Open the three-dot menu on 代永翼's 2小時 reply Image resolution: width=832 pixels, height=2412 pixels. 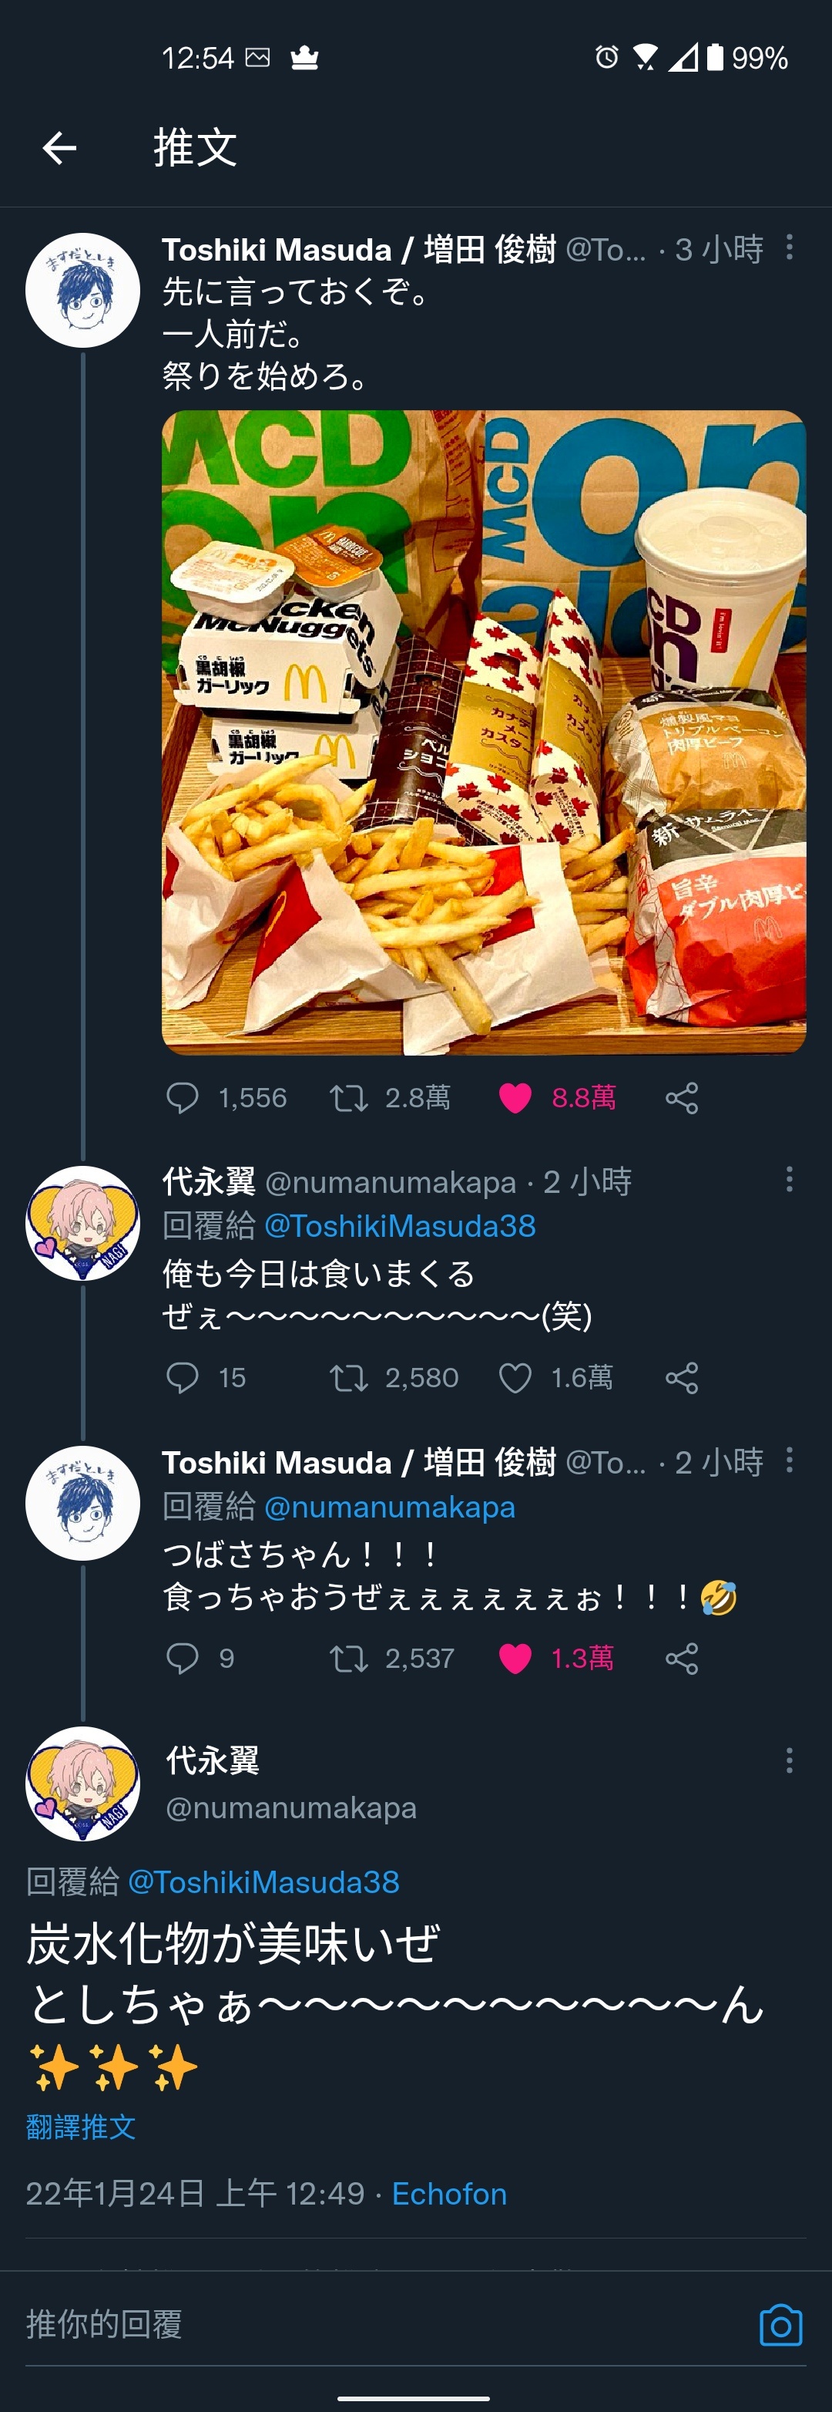(789, 1180)
